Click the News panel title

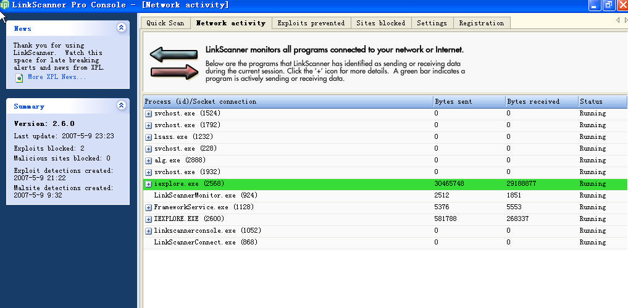click(22, 28)
